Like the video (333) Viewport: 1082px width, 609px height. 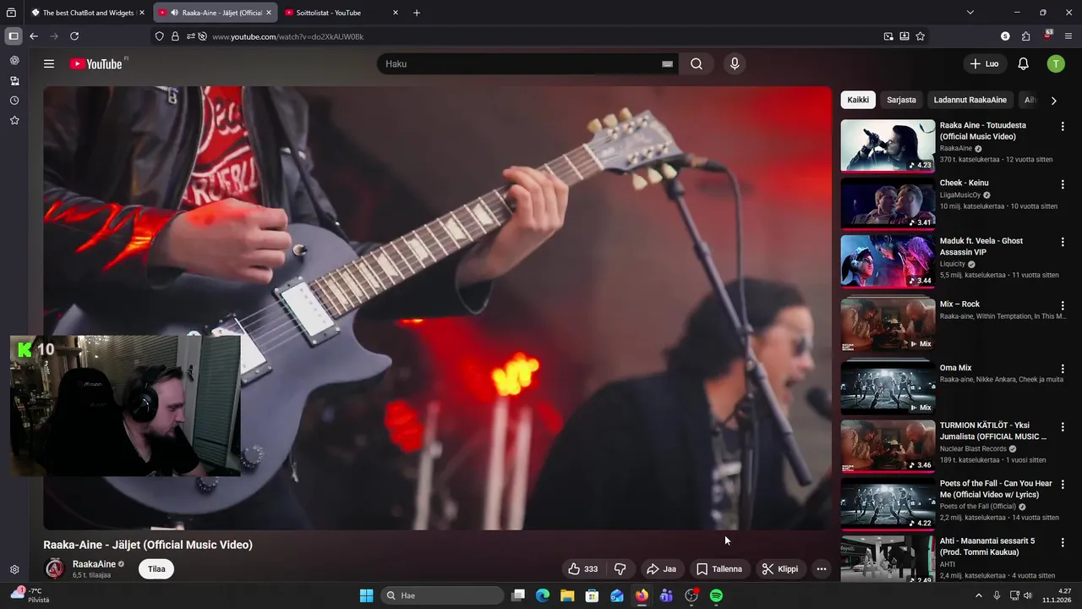pos(582,569)
